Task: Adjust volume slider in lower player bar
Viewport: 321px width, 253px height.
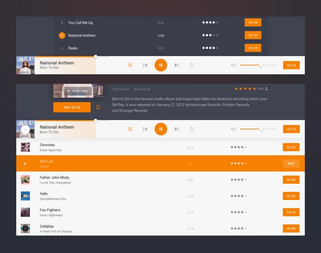Action: pos(261,129)
